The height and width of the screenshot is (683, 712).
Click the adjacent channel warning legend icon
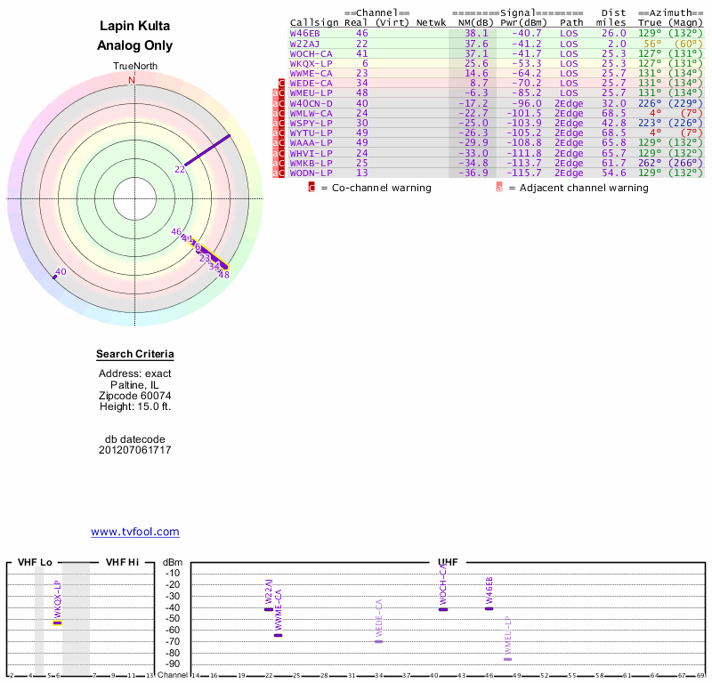pyautogui.click(x=499, y=188)
